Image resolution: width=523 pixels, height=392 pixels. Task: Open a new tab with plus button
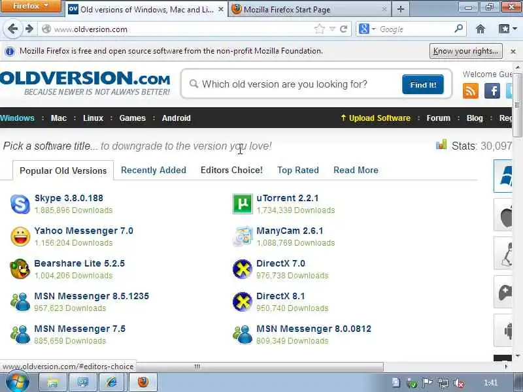point(401,9)
